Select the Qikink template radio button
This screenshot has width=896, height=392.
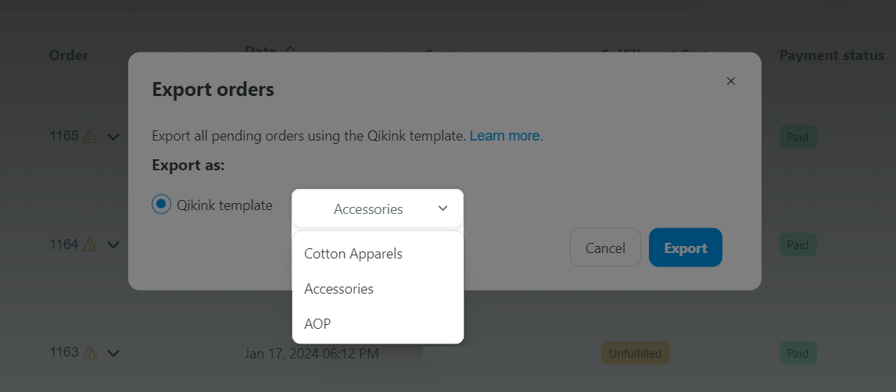(161, 205)
